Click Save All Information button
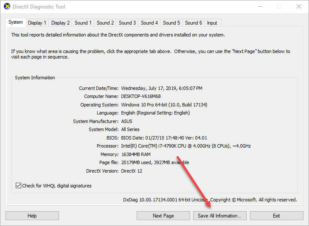This screenshot has width=309, height=226. (x=220, y=216)
